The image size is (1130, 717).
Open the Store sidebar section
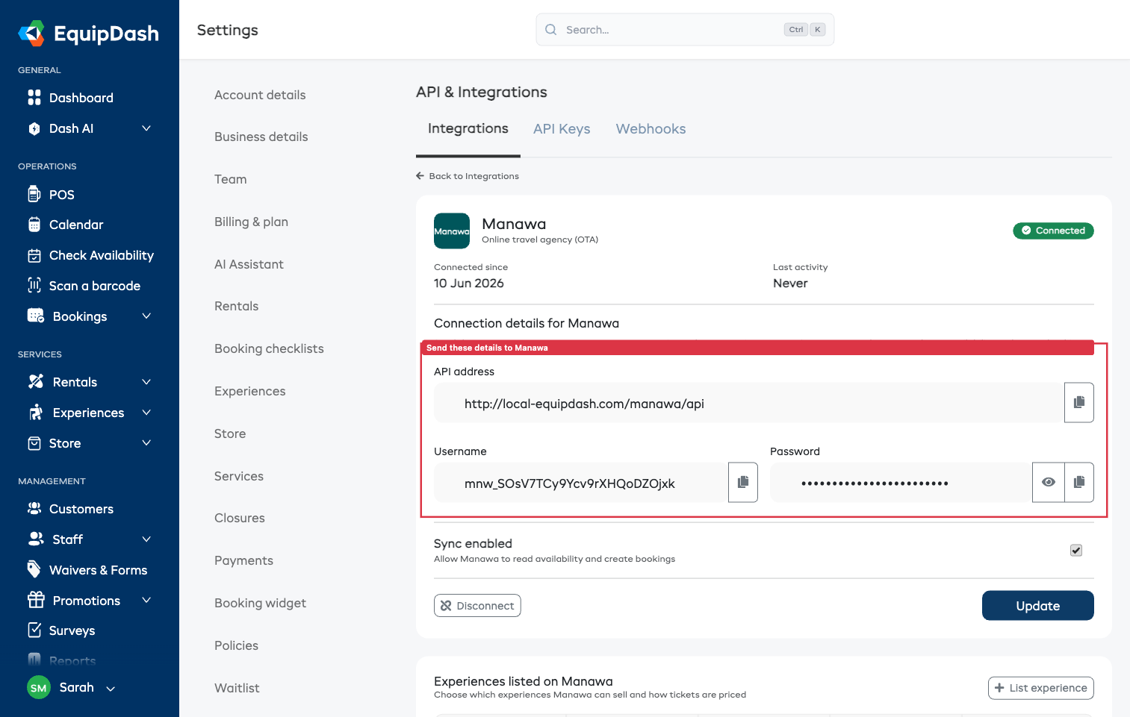coord(65,443)
